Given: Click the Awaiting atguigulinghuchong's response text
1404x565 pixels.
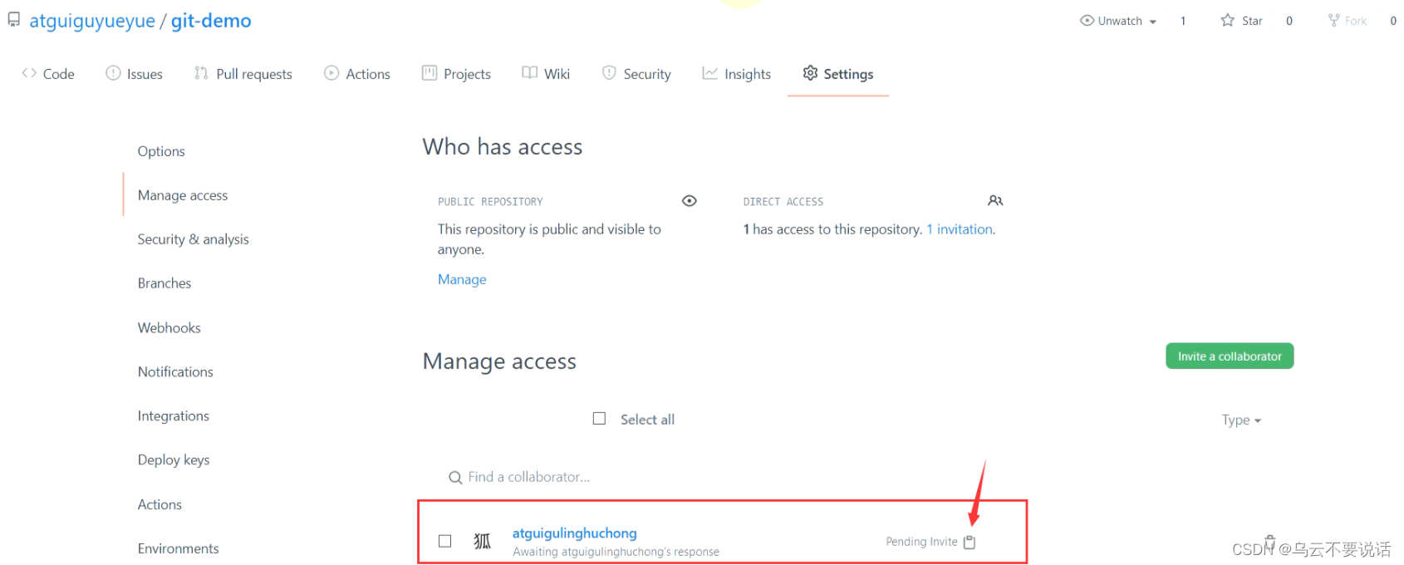Looking at the screenshot, I should (616, 552).
